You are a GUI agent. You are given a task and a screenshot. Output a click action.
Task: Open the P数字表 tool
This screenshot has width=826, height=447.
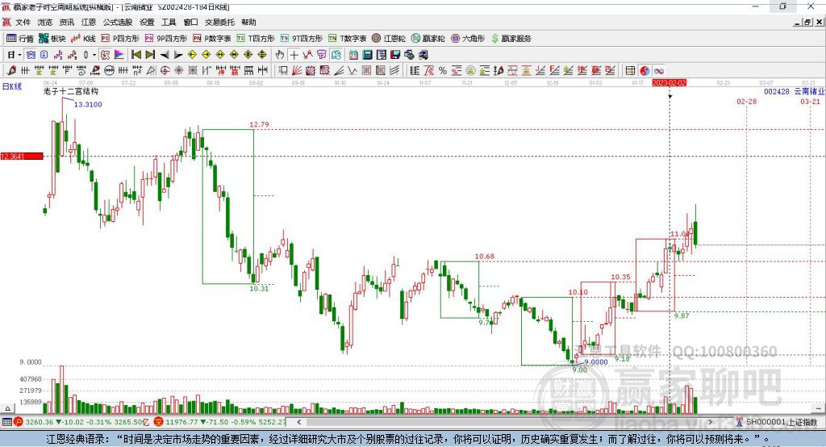(x=212, y=39)
